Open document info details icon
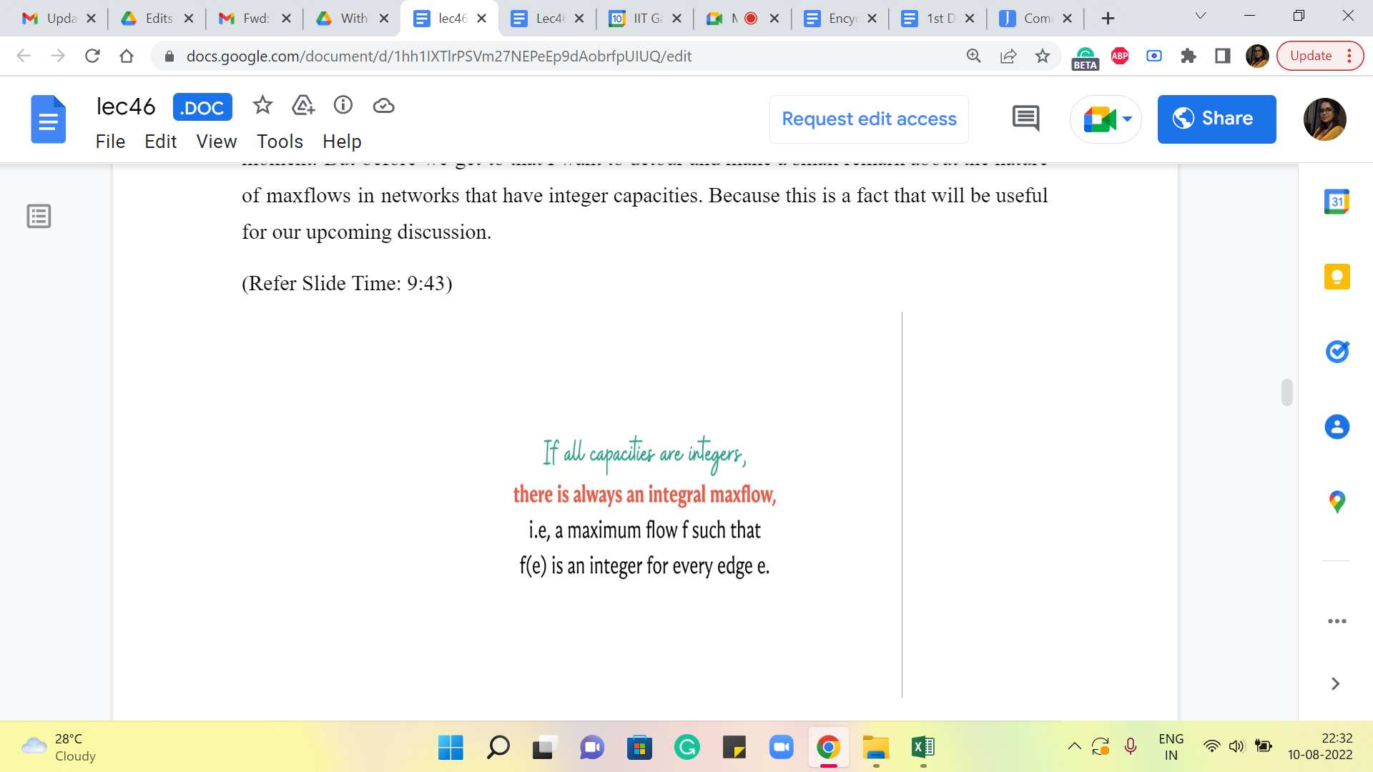1373x772 pixels. tap(343, 106)
